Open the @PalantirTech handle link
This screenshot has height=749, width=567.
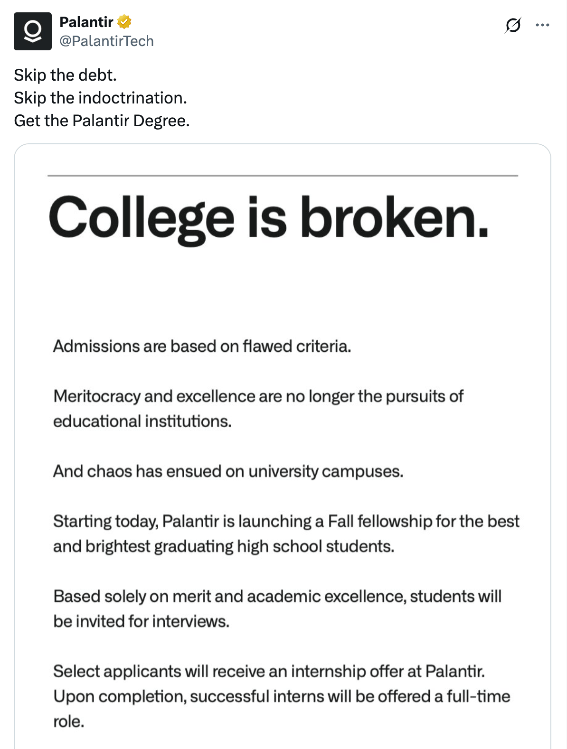[x=106, y=41]
